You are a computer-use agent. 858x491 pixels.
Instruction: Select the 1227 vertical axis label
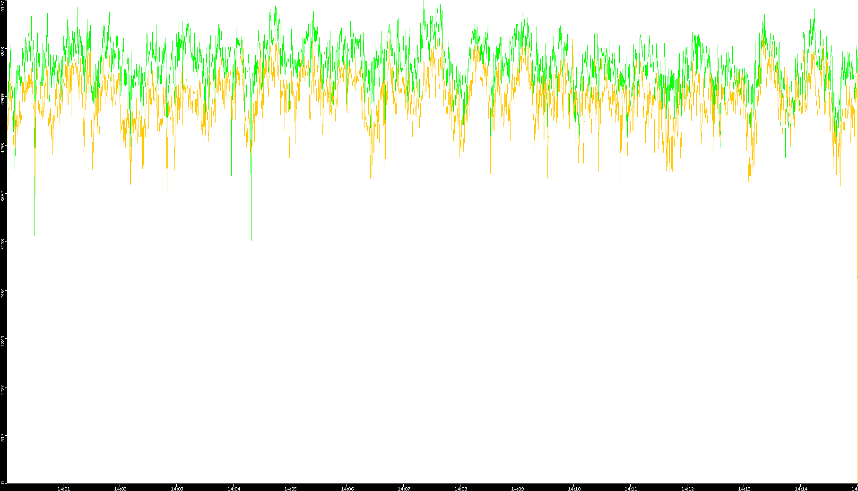[3, 389]
